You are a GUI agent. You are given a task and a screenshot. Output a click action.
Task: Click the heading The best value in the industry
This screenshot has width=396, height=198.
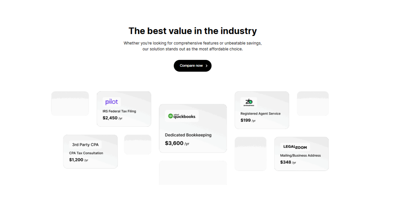pyautogui.click(x=193, y=31)
